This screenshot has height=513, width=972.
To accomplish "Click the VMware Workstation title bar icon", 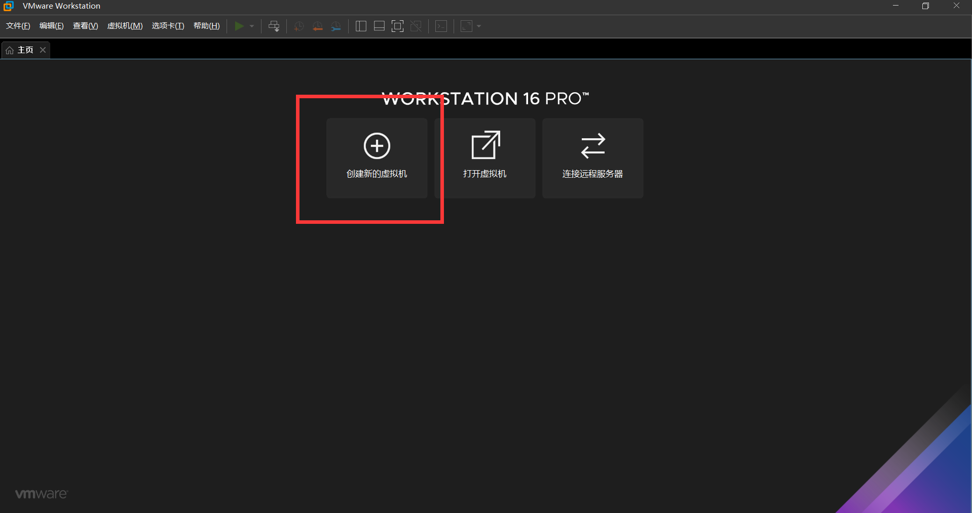I will (9, 6).
